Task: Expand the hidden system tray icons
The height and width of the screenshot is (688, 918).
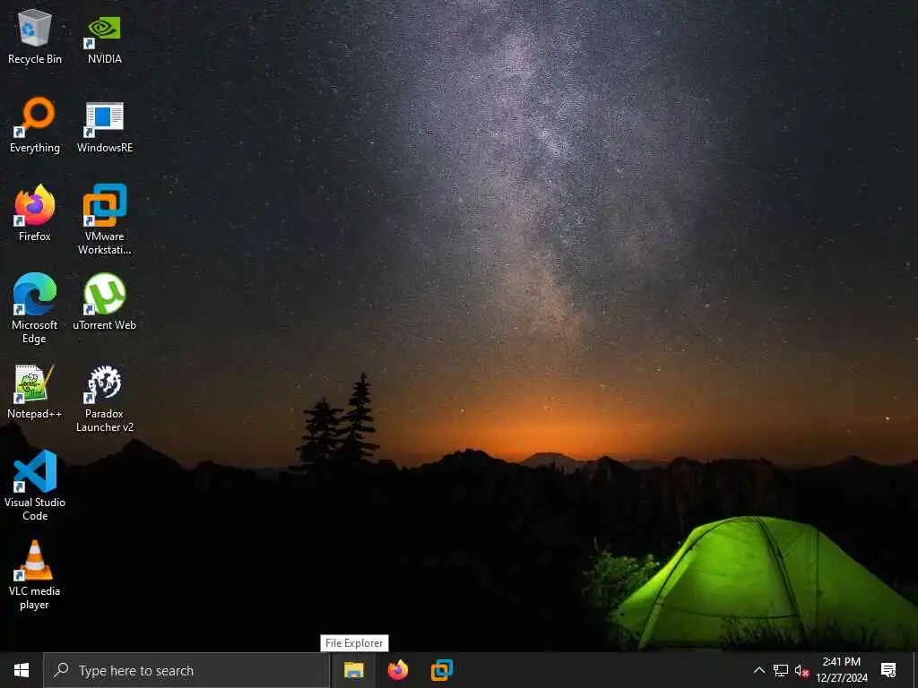Action: click(758, 670)
